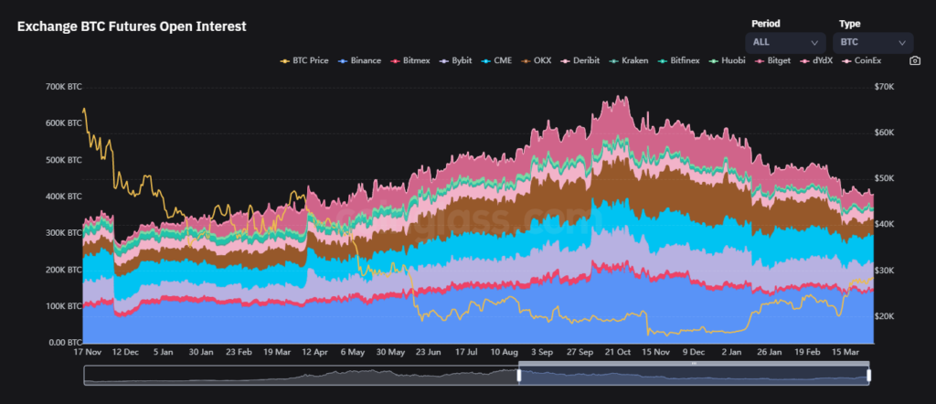
Task: Select the dYdX legend label
Action: pos(823,60)
